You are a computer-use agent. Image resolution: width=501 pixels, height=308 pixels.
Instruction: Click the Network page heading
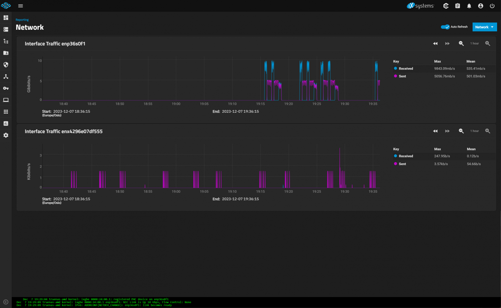click(30, 27)
